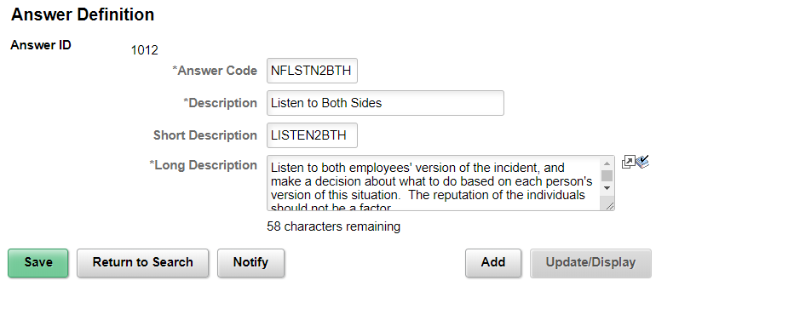Click the Update/Display button

tap(590, 263)
